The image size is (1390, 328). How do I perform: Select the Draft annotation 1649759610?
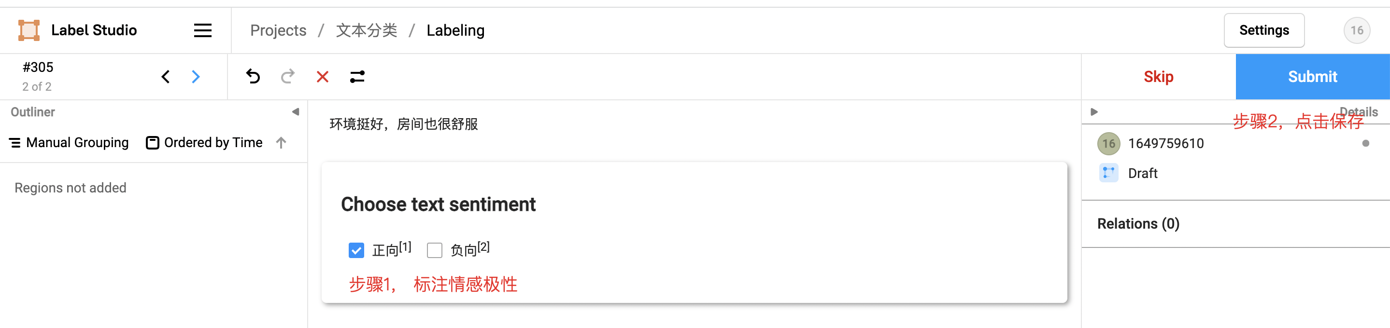point(1165,144)
